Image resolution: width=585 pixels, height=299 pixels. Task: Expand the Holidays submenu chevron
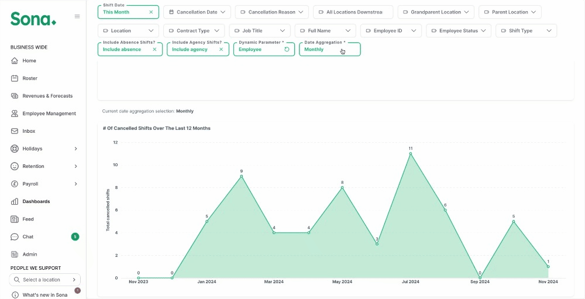point(75,149)
